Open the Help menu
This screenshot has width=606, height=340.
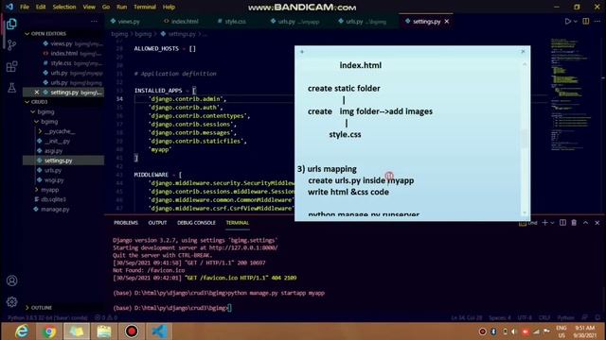(169, 7)
